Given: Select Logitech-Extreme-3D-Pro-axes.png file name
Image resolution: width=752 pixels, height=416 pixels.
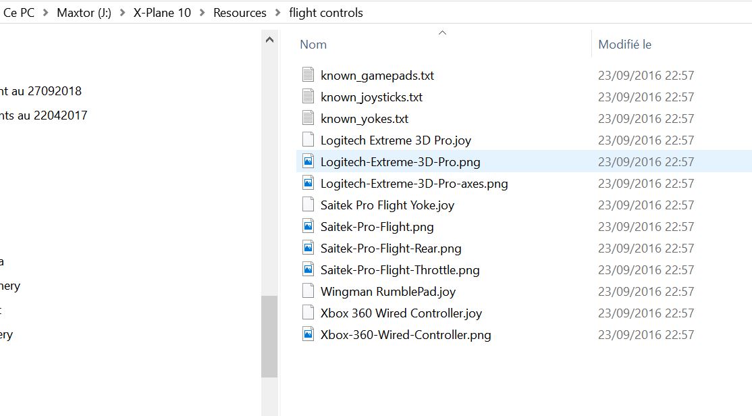Looking at the screenshot, I should (x=414, y=184).
